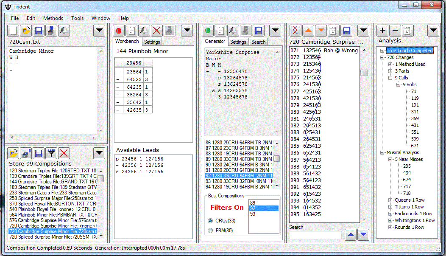Select row '93 1280 33CRU 32FBM 0NM'

click(239, 181)
